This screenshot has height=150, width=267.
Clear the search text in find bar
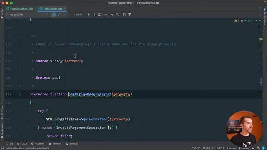pyautogui.click(x=42, y=15)
